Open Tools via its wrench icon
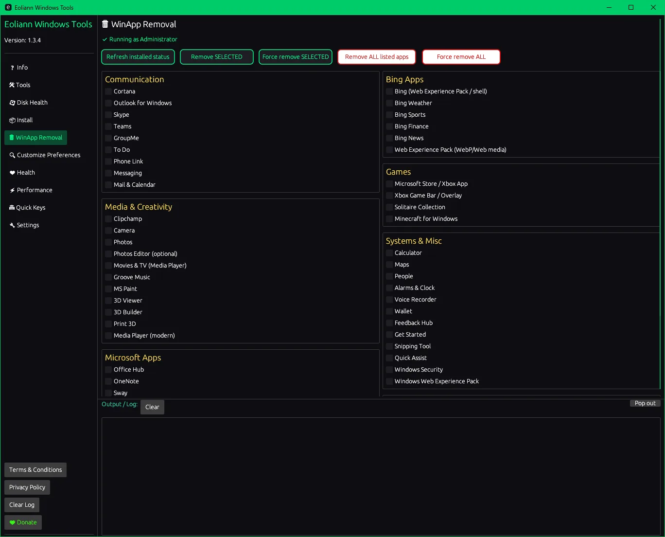Viewport: 665px width, 537px height. tap(12, 85)
